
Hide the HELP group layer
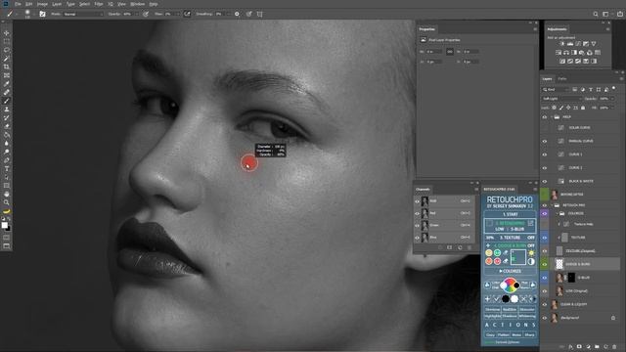tap(545, 117)
